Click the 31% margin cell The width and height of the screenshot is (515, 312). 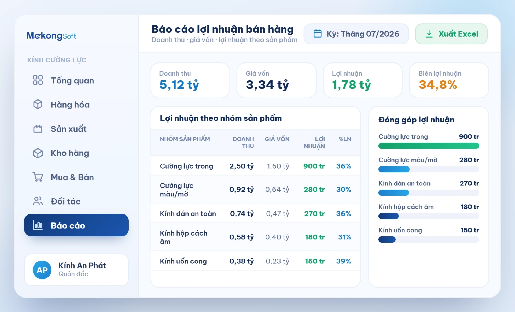[344, 237]
